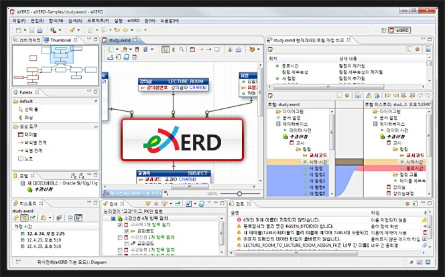Open the 파일(F) menu
445x277 pixels.
19,21
